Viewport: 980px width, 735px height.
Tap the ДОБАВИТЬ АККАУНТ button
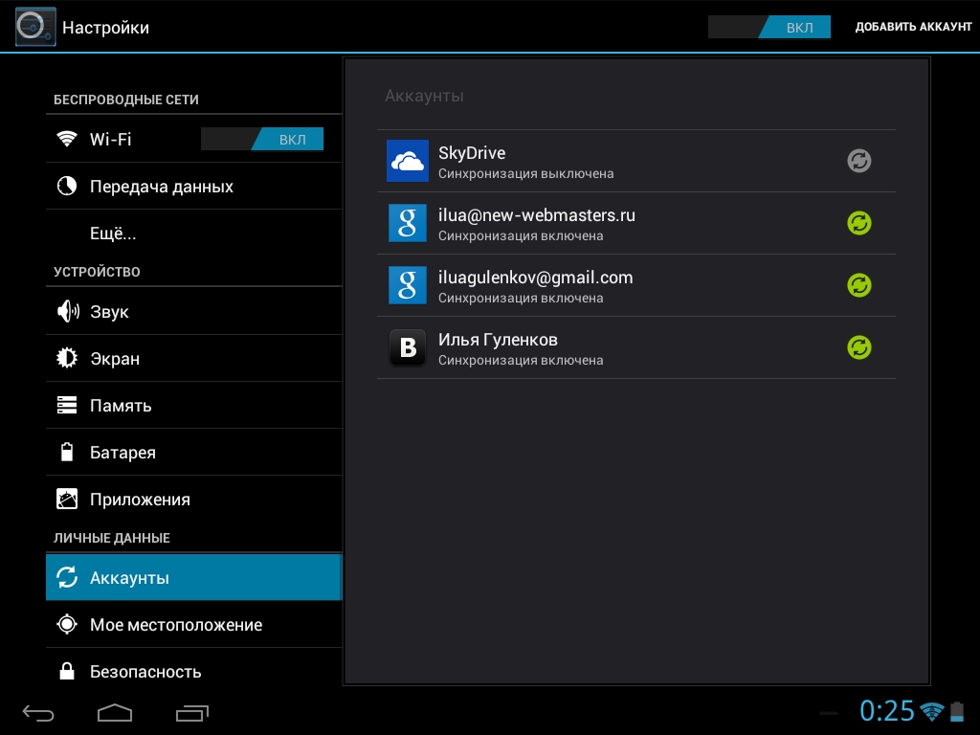click(913, 27)
